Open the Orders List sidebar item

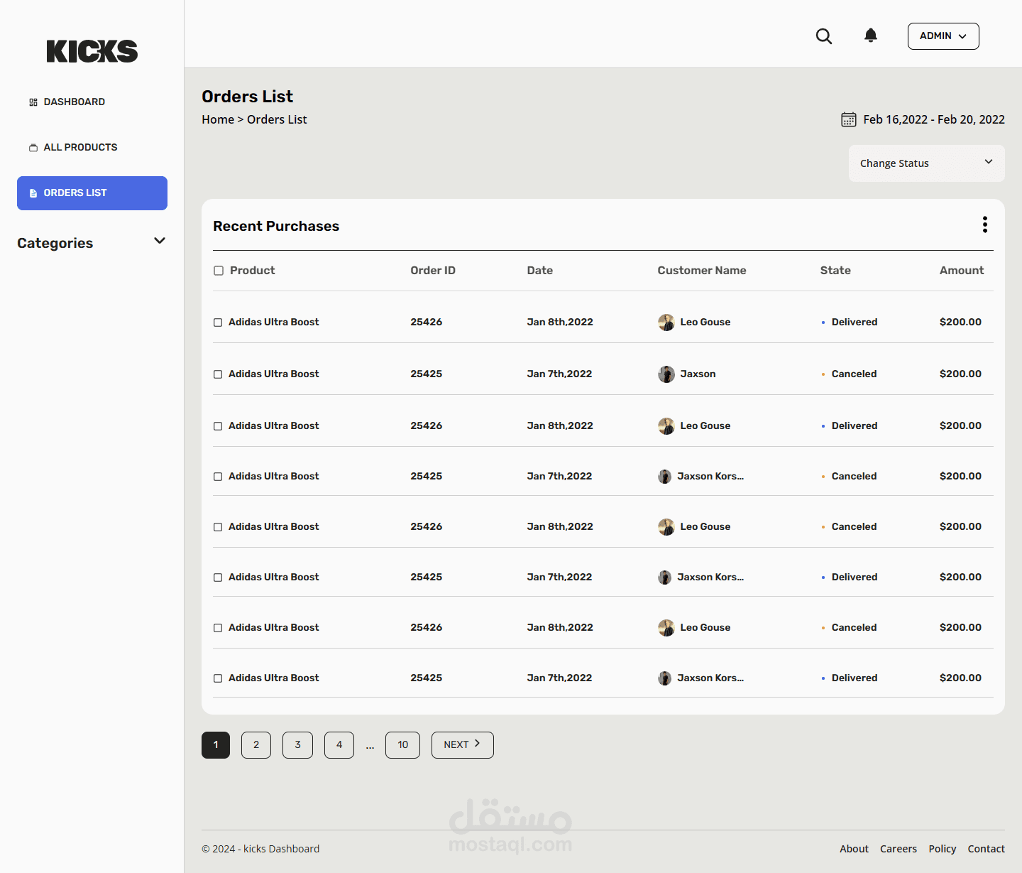pos(92,193)
